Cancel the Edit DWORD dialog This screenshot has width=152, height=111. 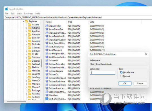click(x=140, y=83)
